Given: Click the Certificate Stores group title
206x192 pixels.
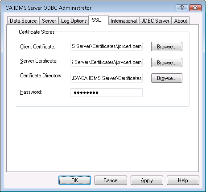Looking at the screenshot, I should pos(37,32).
